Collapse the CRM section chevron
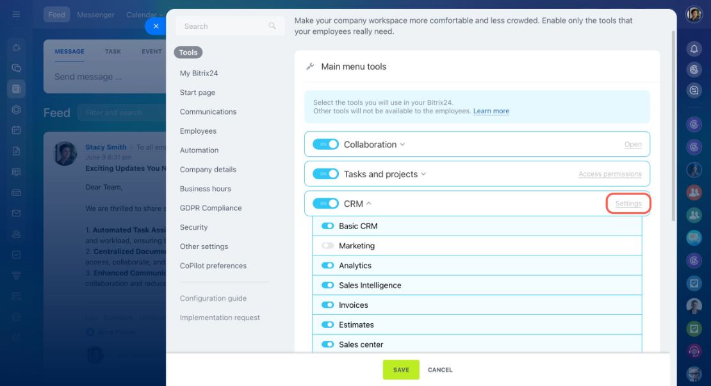This screenshot has width=711, height=386. pos(369,204)
